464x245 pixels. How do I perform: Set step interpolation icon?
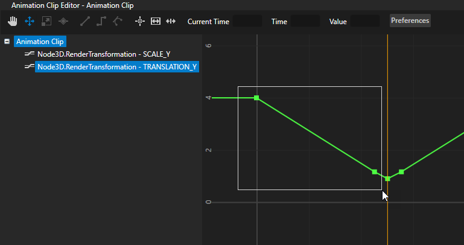(101, 21)
